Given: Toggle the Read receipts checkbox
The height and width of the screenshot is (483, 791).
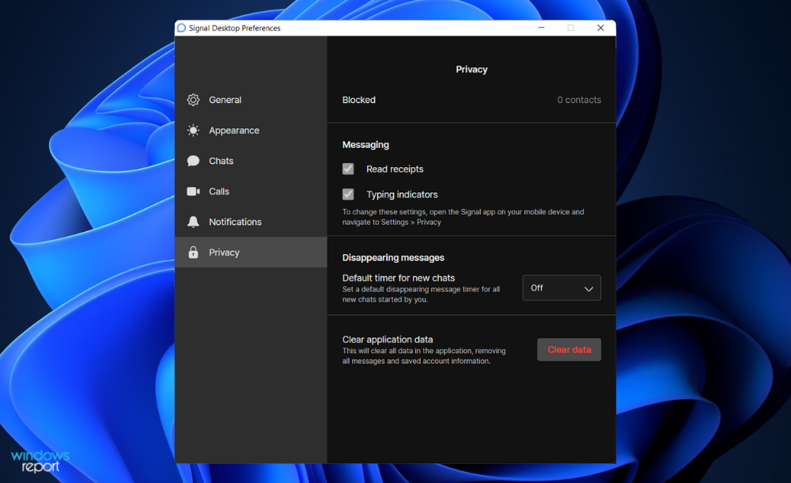Looking at the screenshot, I should point(348,169).
